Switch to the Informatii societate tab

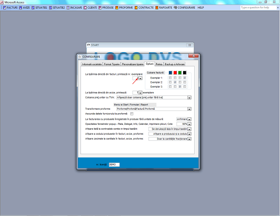point(92,64)
